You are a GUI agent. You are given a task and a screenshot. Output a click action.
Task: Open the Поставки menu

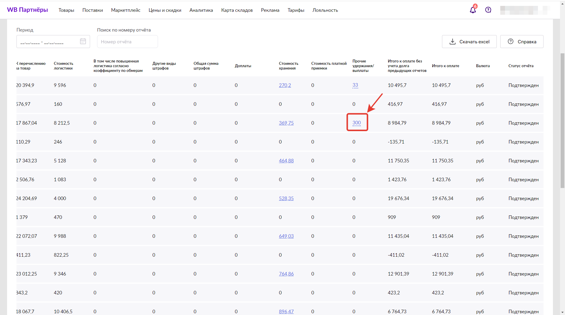[92, 10]
